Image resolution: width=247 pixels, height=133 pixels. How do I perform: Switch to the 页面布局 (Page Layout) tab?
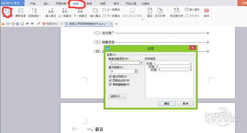[x=61, y=4]
